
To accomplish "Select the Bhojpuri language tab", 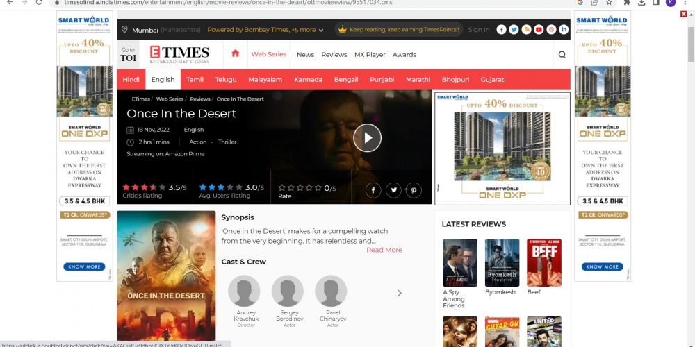I will (455, 80).
